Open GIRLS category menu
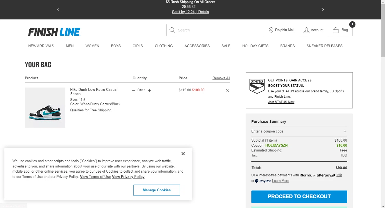Screen dimensions: 385x208 pos(138,46)
